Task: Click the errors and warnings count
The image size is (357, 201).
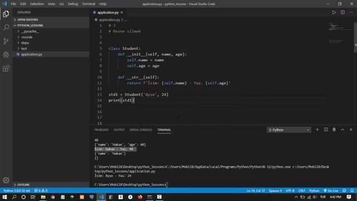Action: pos(41,190)
